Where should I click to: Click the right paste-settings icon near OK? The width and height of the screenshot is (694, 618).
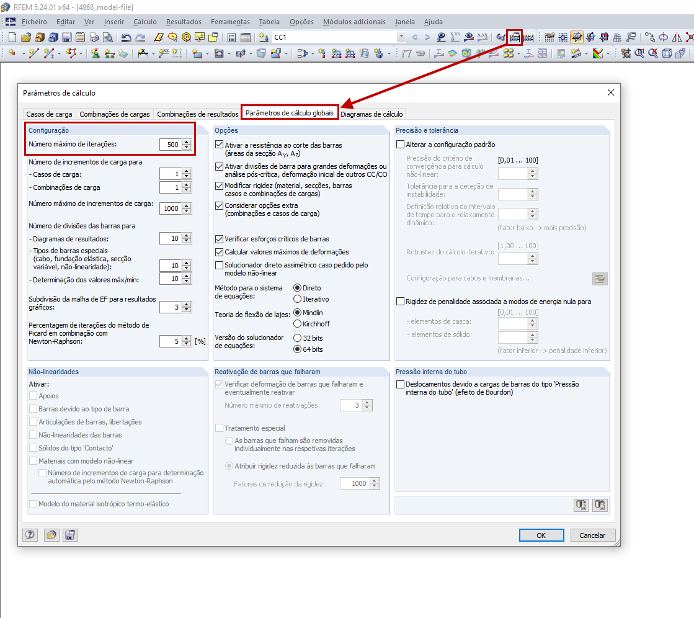point(600,504)
